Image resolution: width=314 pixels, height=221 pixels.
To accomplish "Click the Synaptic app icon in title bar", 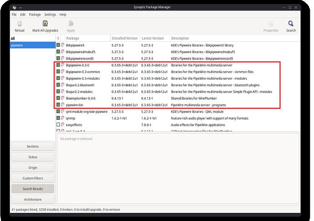I will (15, 7).
